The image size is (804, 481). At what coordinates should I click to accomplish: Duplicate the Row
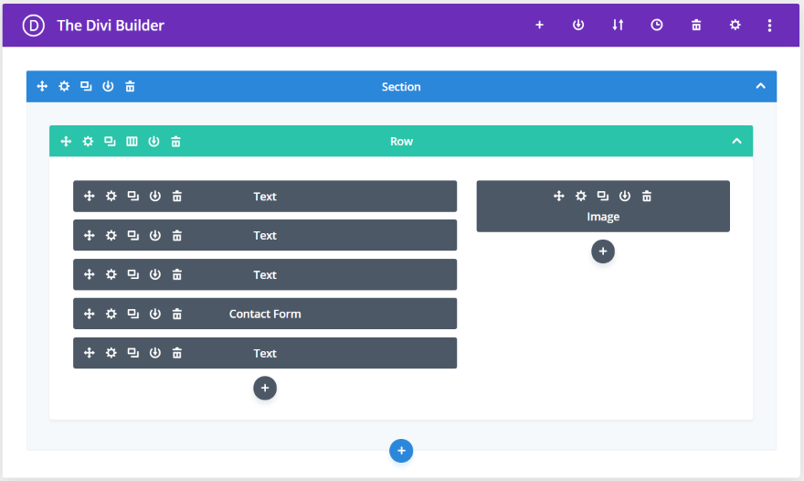pos(110,141)
